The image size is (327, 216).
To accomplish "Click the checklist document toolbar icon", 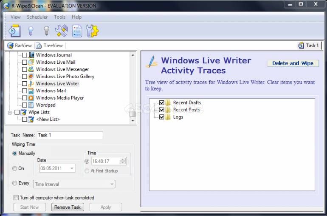I will (77, 31).
